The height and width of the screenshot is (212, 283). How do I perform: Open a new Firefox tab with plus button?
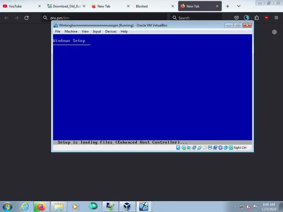click(x=228, y=6)
